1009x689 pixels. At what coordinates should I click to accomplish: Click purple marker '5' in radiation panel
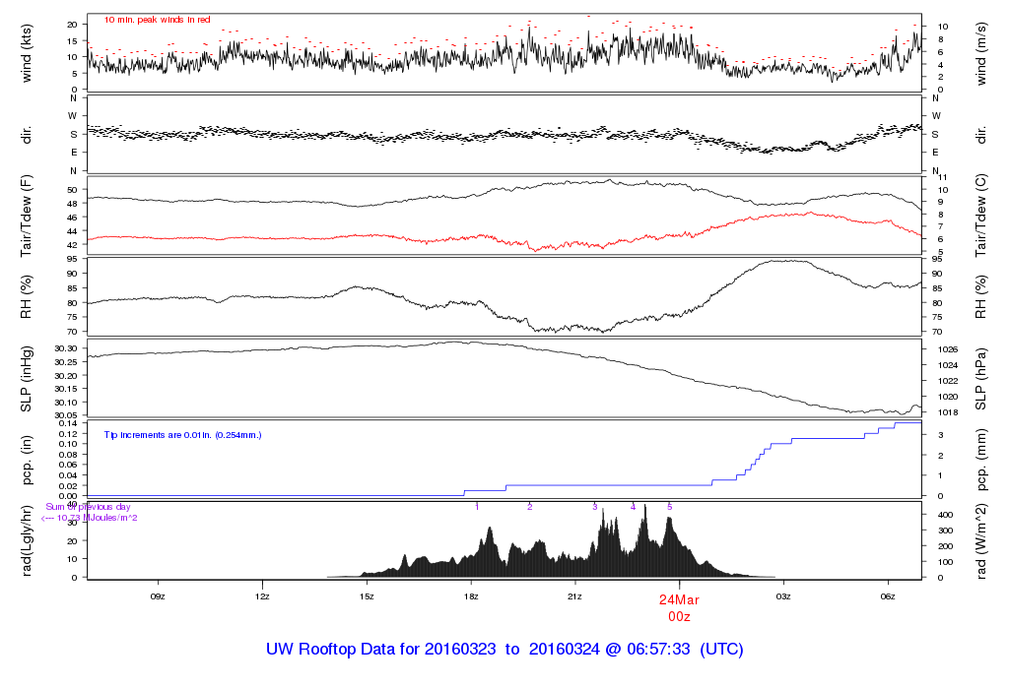point(670,507)
